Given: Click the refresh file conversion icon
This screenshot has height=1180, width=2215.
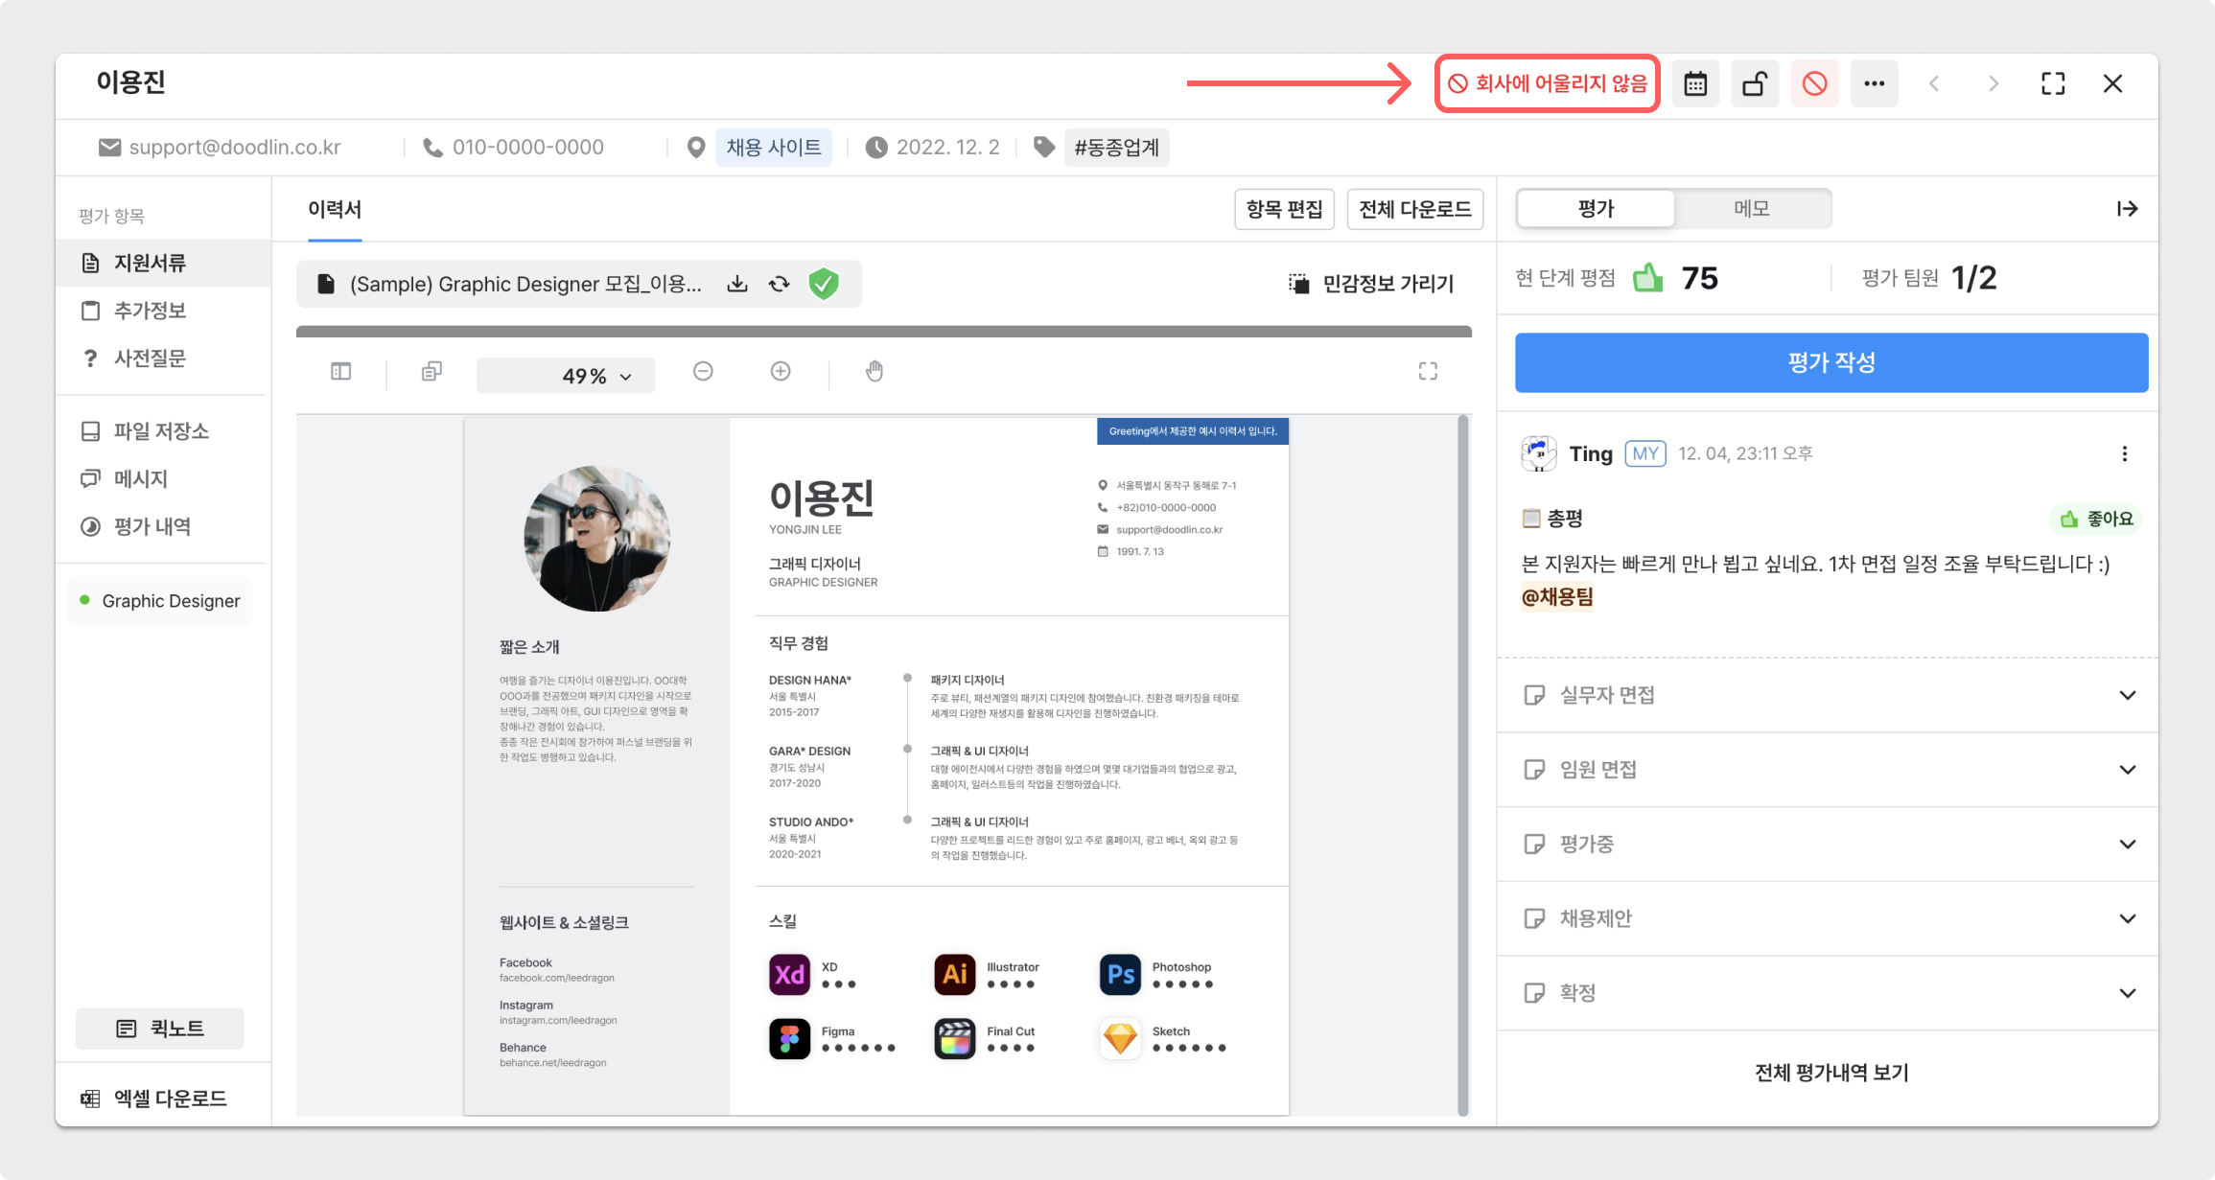Looking at the screenshot, I should coord(779,284).
